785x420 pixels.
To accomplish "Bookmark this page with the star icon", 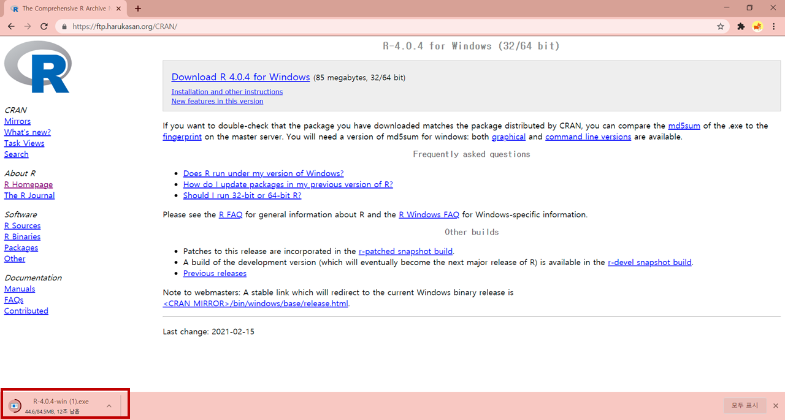I will tap(721, 26).
